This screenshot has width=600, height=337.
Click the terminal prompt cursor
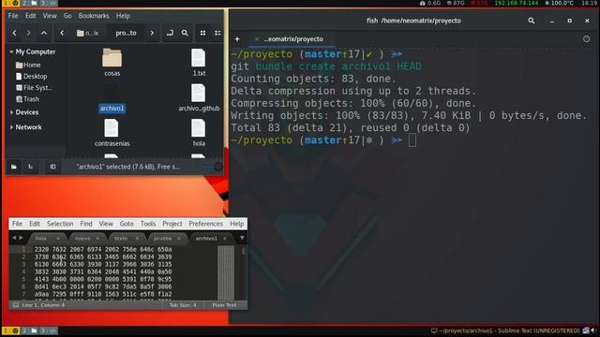(x=412, y=140)
